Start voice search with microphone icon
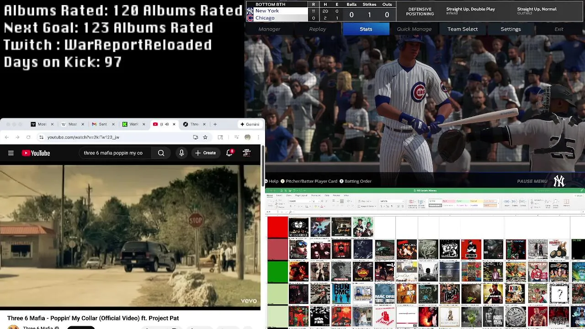 pos(181,153)
